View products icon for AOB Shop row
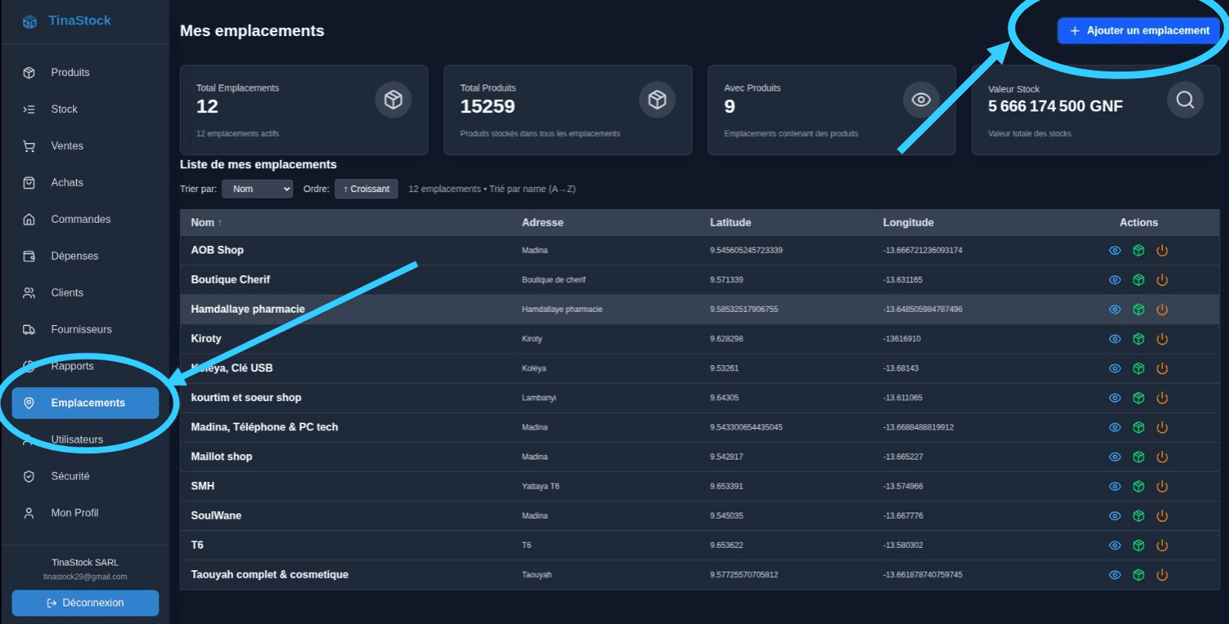Viewport: 1229px width, 624px height. tap(1138, 251)
